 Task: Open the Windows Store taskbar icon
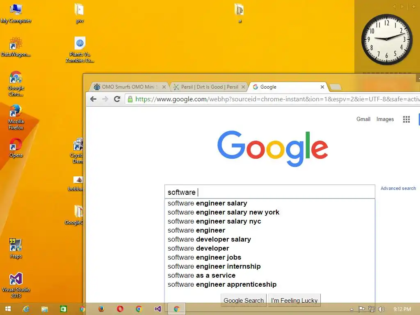click(x=63, y=309)
